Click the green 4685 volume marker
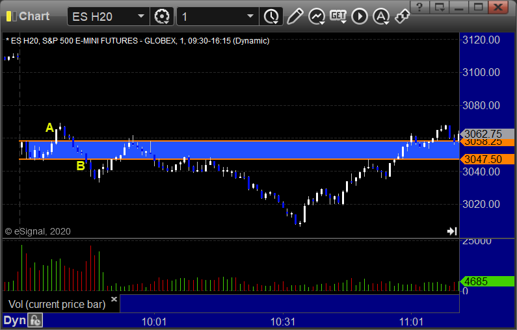The image size is (517, 330). pos(487,281)
